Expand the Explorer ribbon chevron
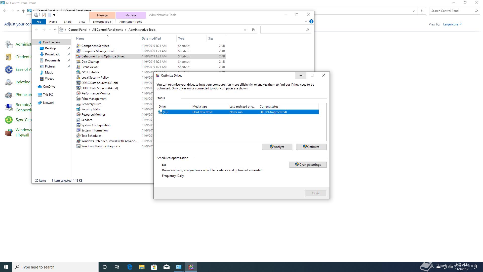 [306, 22]
